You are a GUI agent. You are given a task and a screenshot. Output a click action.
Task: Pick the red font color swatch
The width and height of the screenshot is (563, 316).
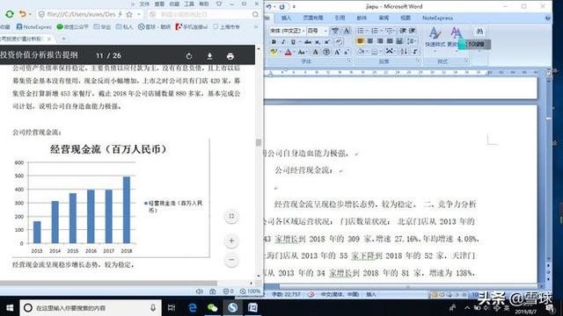pos(288,53)
